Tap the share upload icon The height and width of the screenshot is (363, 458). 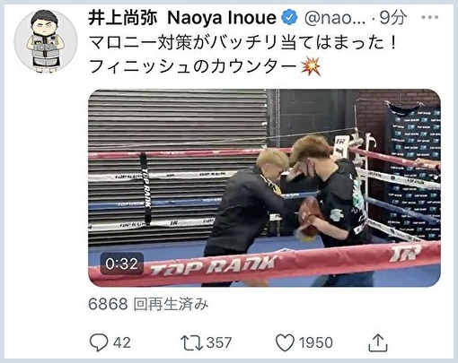point(378,342)
